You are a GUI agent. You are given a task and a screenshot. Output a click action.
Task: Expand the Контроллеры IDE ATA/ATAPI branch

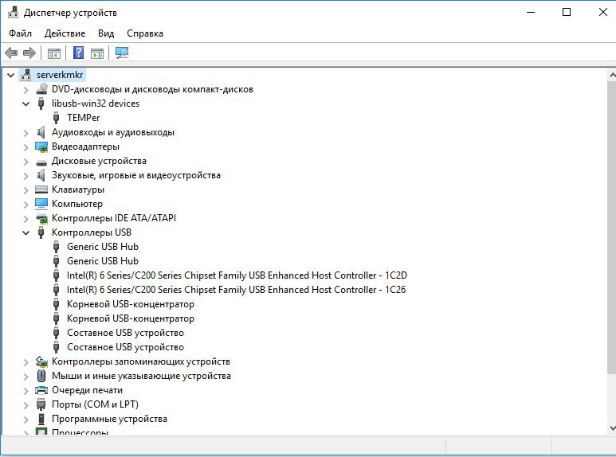[x=26, y=219]
